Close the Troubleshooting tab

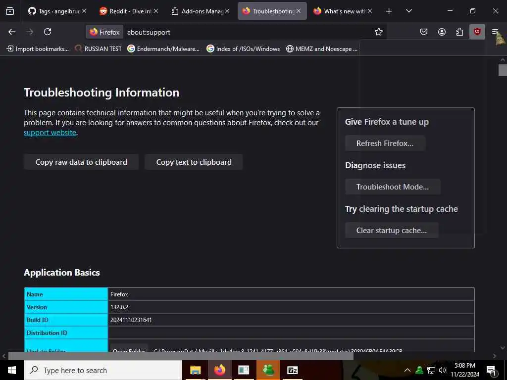299,11
